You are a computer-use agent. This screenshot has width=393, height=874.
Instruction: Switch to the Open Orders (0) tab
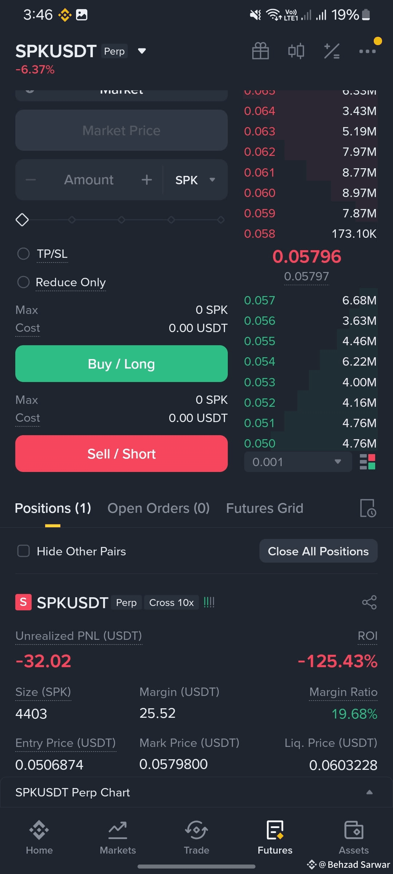[159, 508]
